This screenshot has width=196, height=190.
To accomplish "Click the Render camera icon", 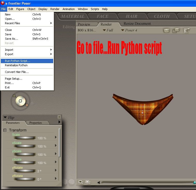I will [167, 30].
